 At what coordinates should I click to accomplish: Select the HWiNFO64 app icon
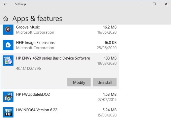coord(8,112)
